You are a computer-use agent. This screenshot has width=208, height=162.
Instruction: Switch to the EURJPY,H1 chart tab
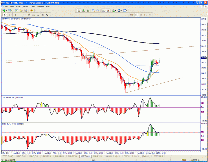(98, 156)
